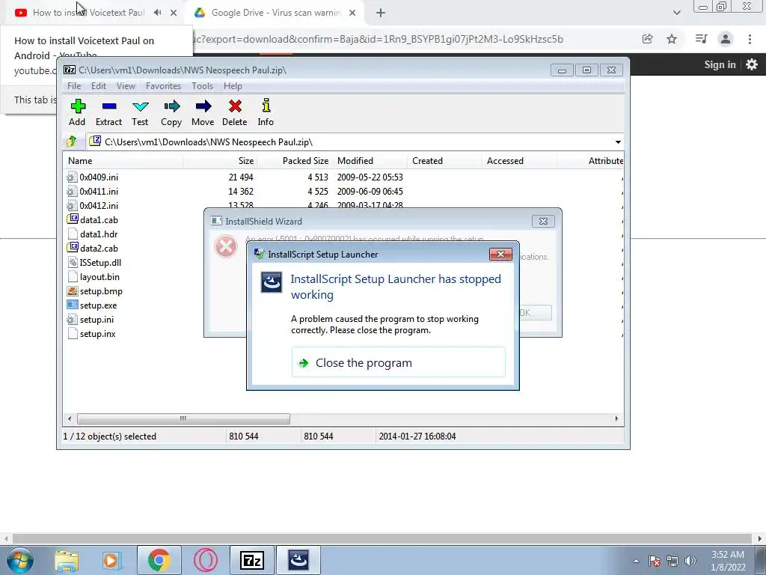Open the Help menu in 7-Zip
The width and height of the screenshot is (766, 575).
[x=233, y=86]
